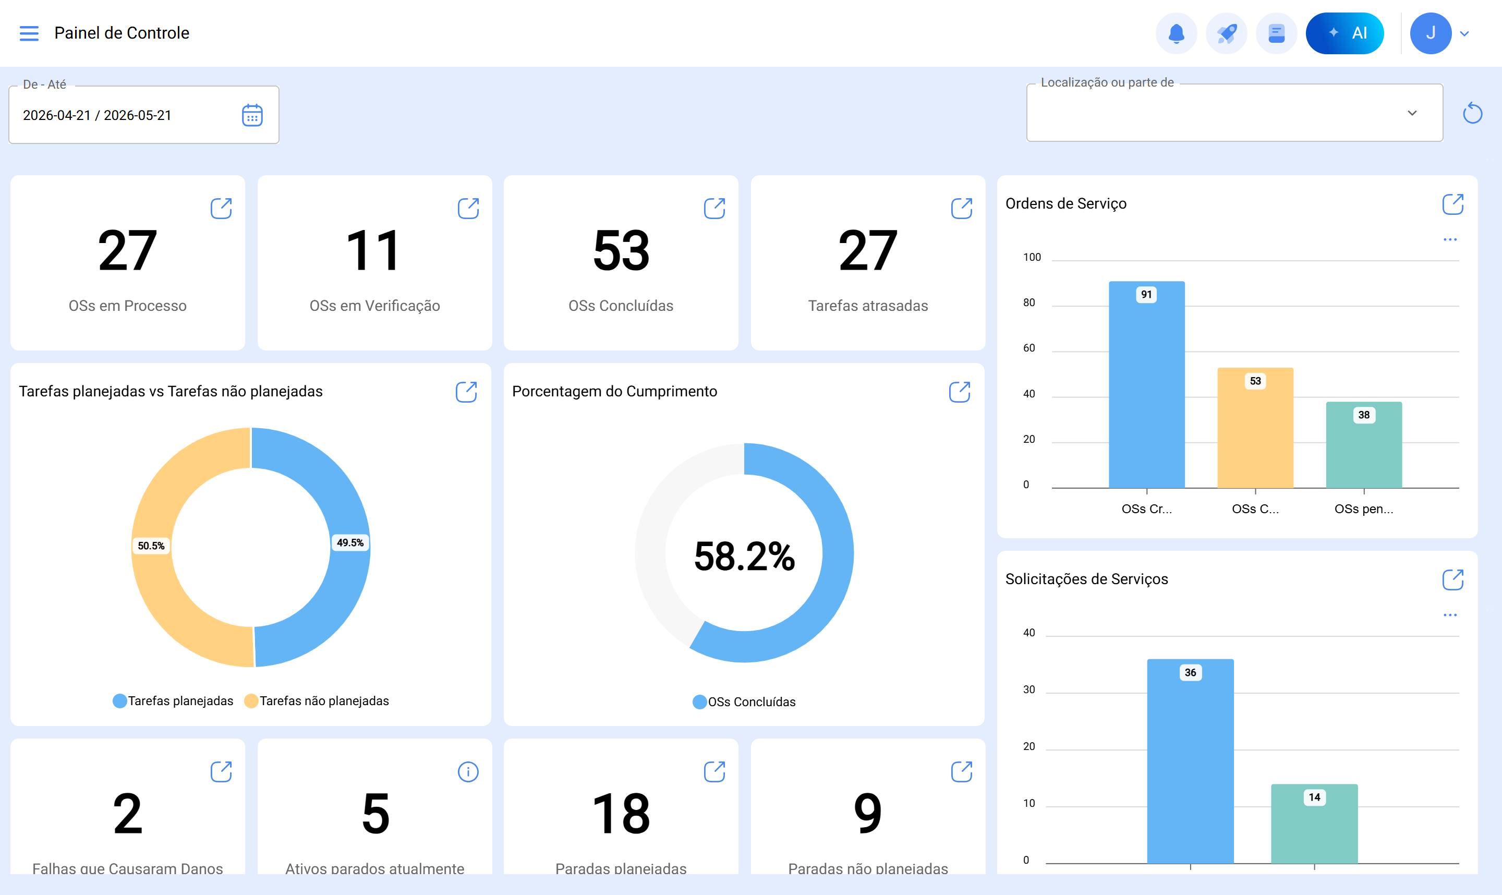The image size is (1502, 895).
Task: Click the refresh dashboard icon
Action: coord(1472,113)
